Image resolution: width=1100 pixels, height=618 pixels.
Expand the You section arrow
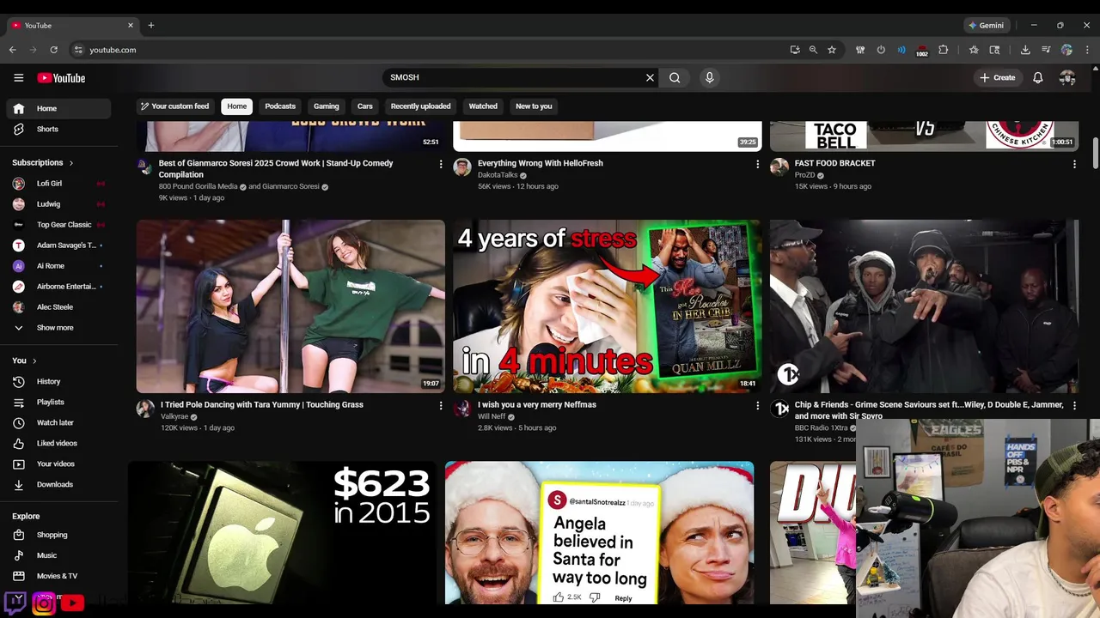point(34,360)
